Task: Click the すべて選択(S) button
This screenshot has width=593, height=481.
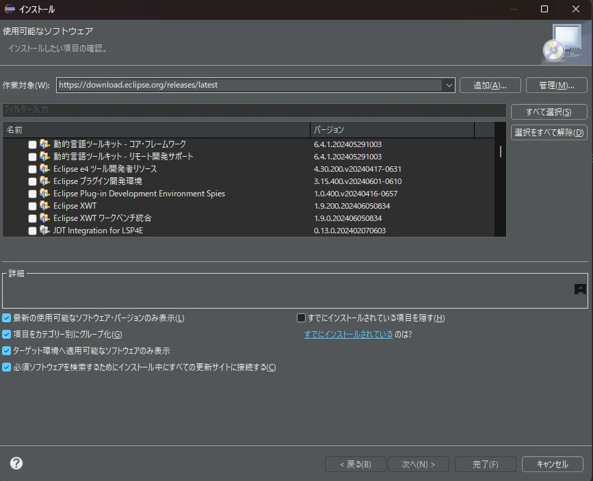Action: 549,112
